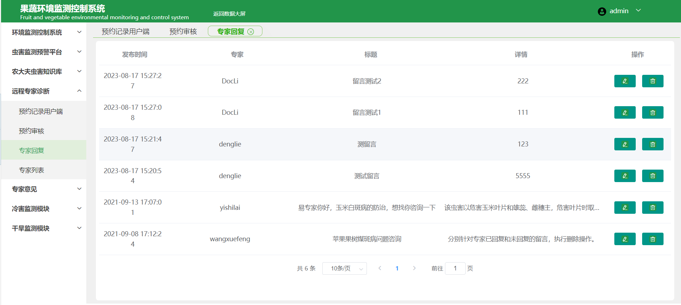Edit the 留言测试2 reply row
Viewport: 681px width, 305px height.
point(625,81)
